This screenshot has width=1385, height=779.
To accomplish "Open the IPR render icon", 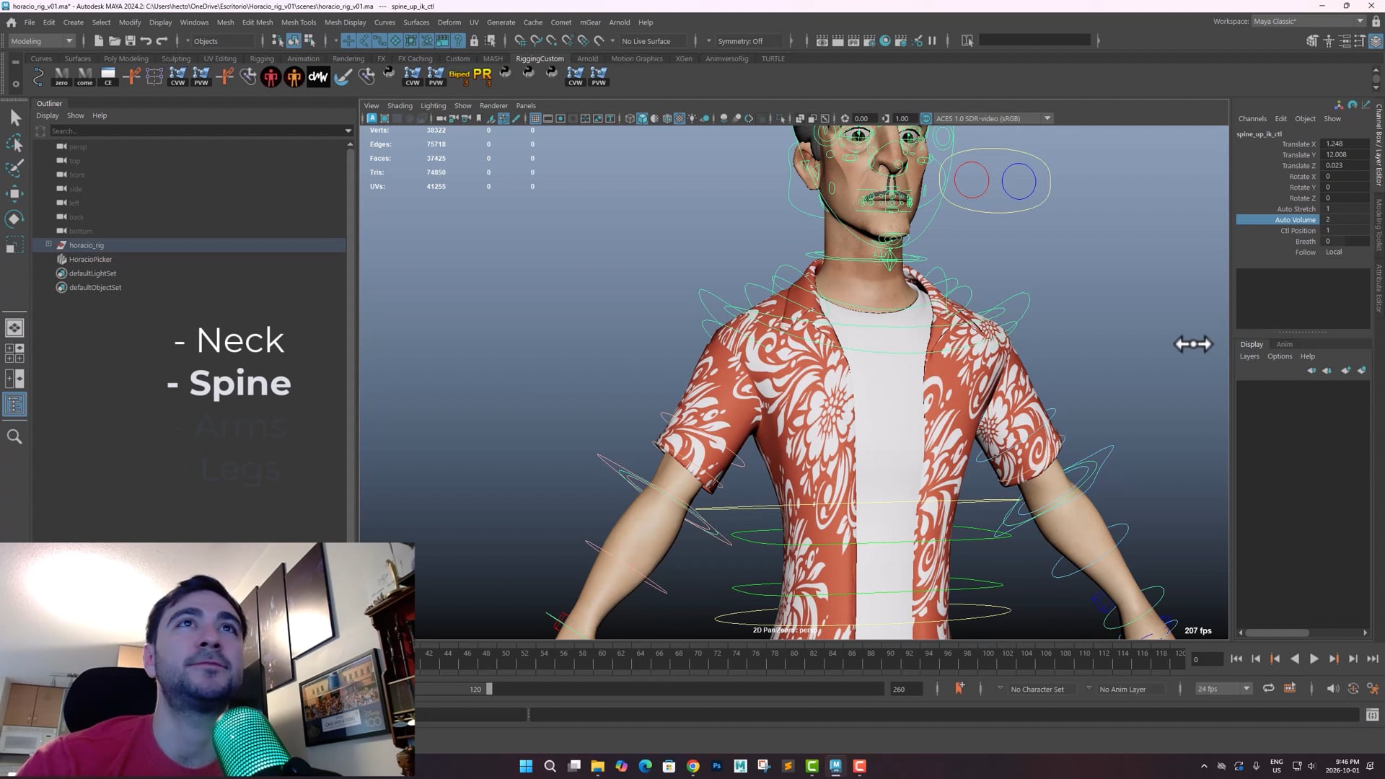I will (x=853, y=41).
